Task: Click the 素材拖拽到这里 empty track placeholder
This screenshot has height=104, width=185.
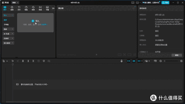Action: click(98, 84)
